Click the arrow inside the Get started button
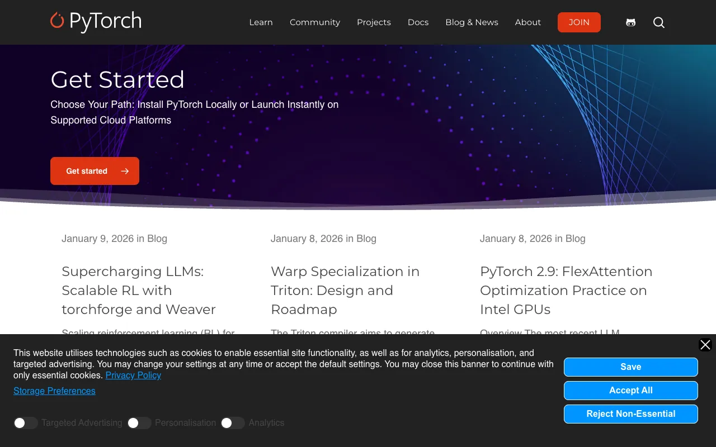The height and width of the screenshot is (447, 716). pos(124,171)
